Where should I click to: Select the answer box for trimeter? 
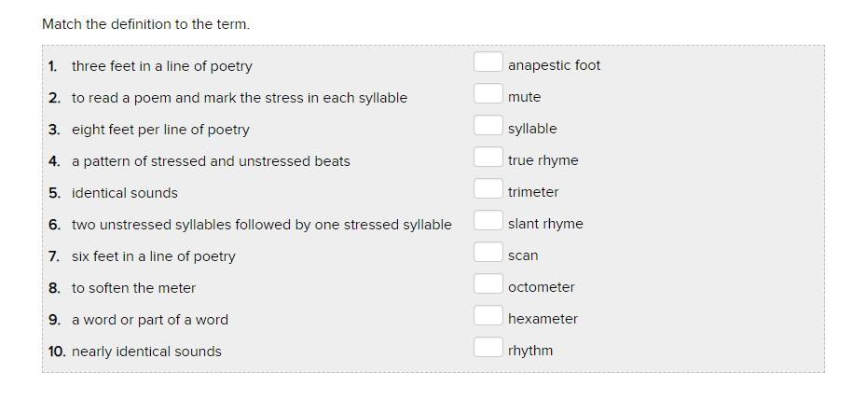click(488, 189)
